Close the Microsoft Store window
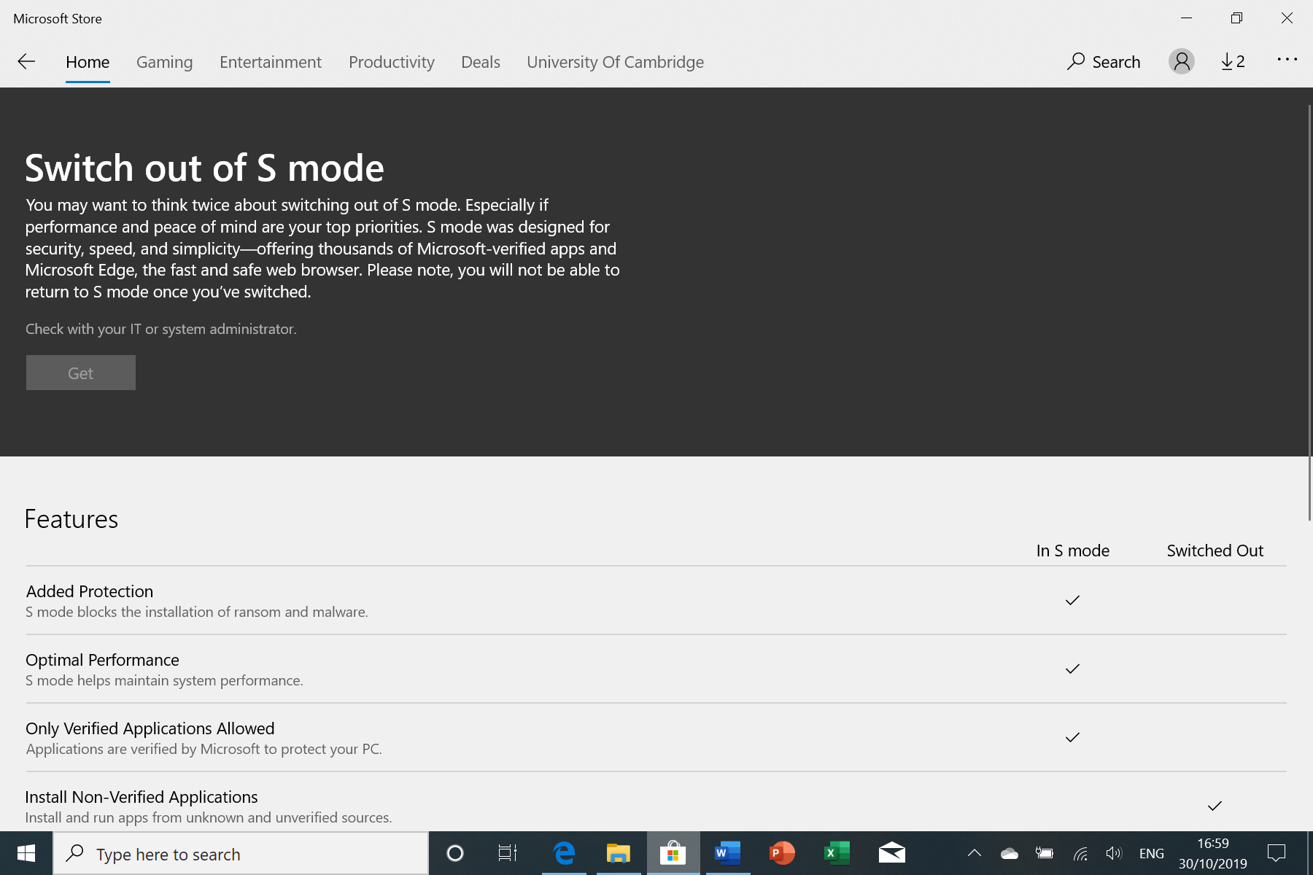The height and width of the screenshot is (875, 1313). [x=1287, y=18]
